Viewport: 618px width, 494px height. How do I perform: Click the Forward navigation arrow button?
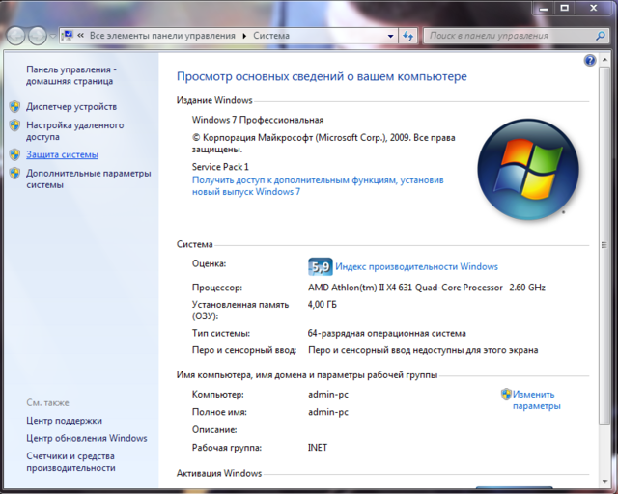(x=38, y=37)
